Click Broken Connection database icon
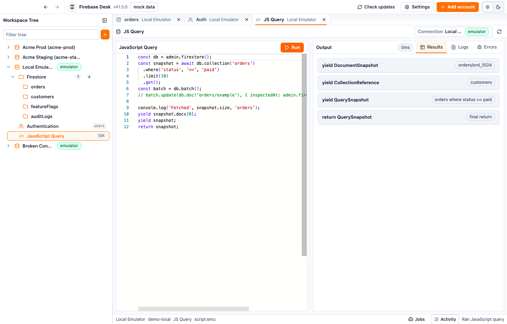The width and height of the screenshot is (507, 324). click(x=17, y=146)
